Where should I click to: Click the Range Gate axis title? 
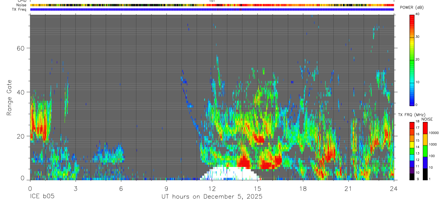click(x=9, y=97)
